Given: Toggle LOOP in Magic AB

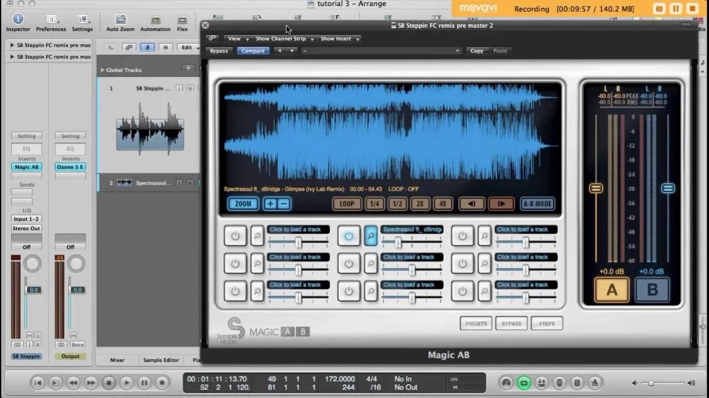Looking at the screenshot, I should coord(347,204).
